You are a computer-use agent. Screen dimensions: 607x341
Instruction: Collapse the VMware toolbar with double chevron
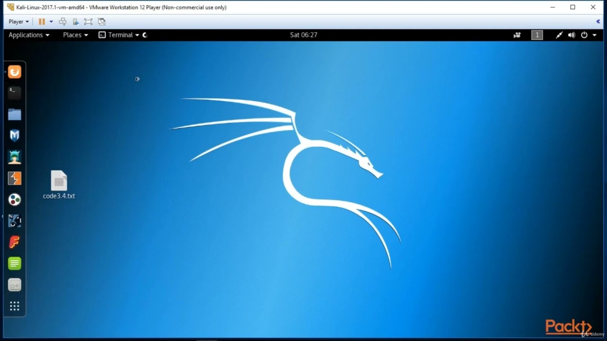tap(598, 21)
